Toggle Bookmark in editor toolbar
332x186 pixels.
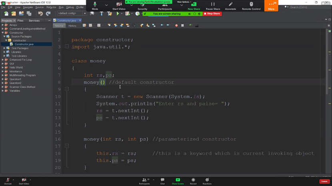click(x=154, y=26)
